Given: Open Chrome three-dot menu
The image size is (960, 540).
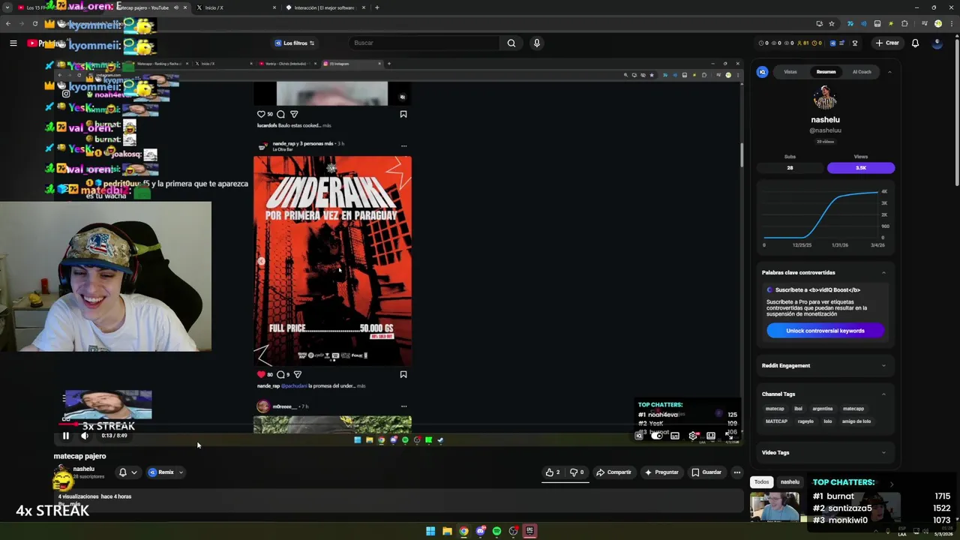Looking at the screenshot, I should point(950,23).
